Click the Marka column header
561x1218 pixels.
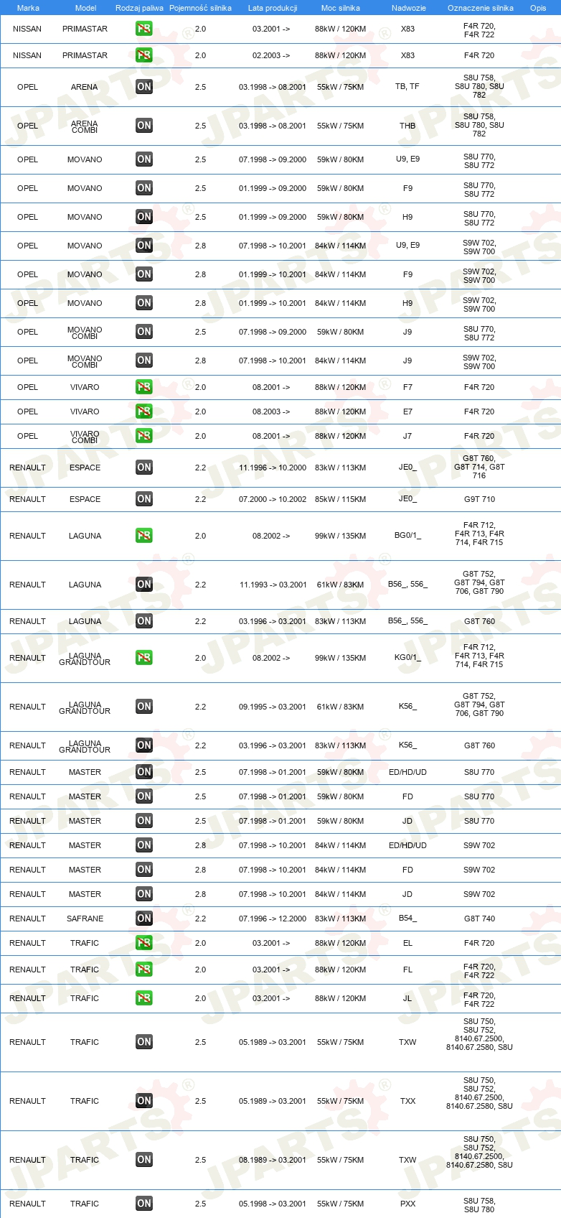tap(28, 8)
